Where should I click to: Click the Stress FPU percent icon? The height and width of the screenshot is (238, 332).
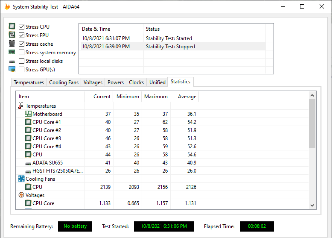[x=12, y=35]
